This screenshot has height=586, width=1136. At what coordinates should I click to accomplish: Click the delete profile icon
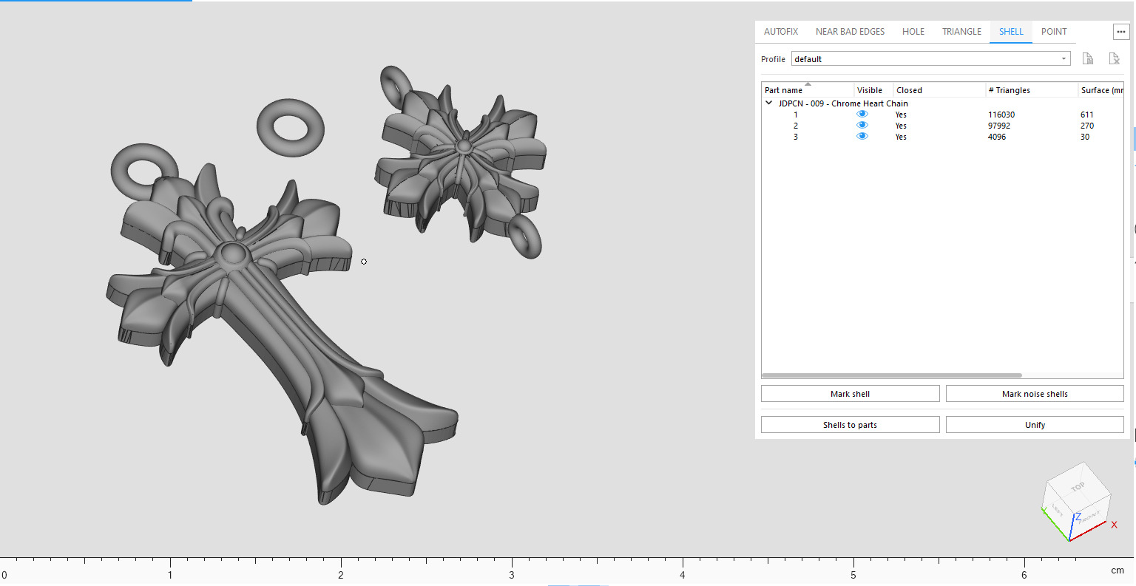[x=1114, y=59]
